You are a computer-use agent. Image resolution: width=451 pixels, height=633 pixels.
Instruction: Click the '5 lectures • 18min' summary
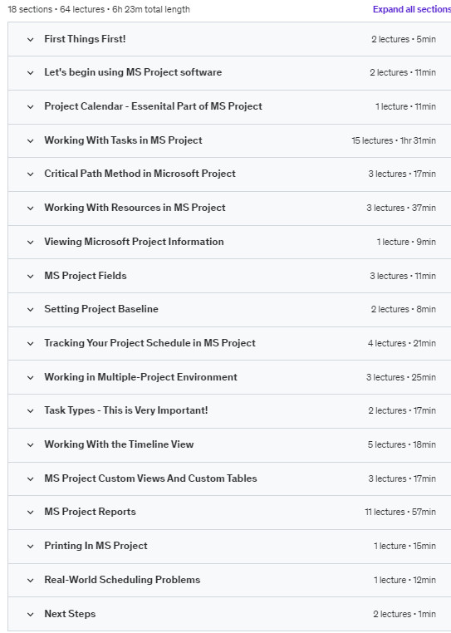coord(402,444)
